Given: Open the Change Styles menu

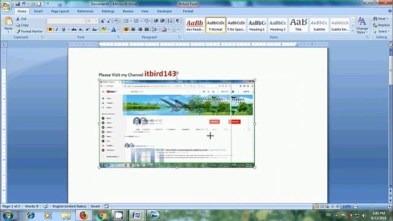Looking at the screenshot, I should tap(362, 25).
